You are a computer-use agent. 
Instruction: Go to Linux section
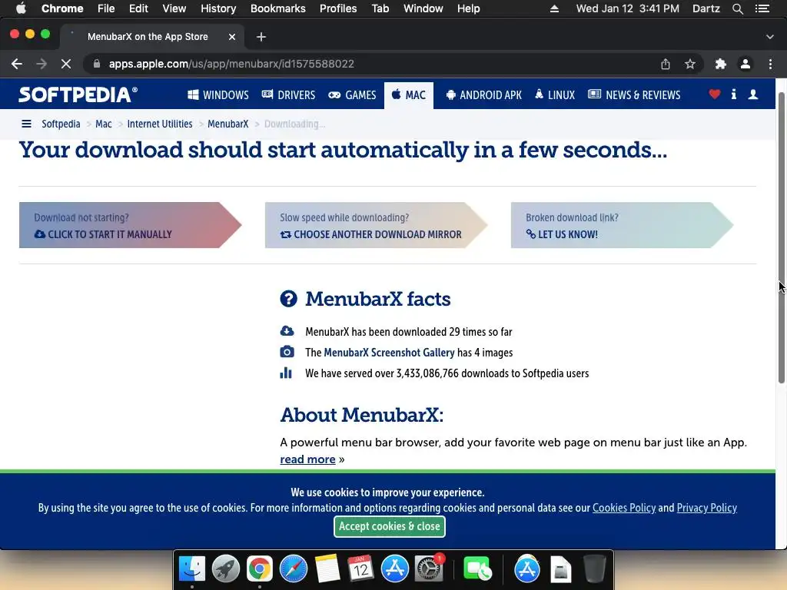click(555, 94)
